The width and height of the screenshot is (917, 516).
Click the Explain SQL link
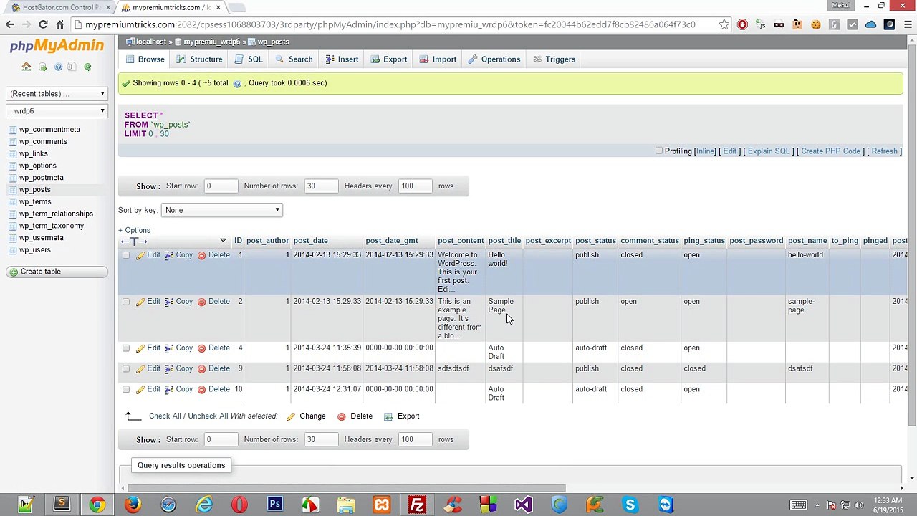pyautogui.click(x=769, y=151)
